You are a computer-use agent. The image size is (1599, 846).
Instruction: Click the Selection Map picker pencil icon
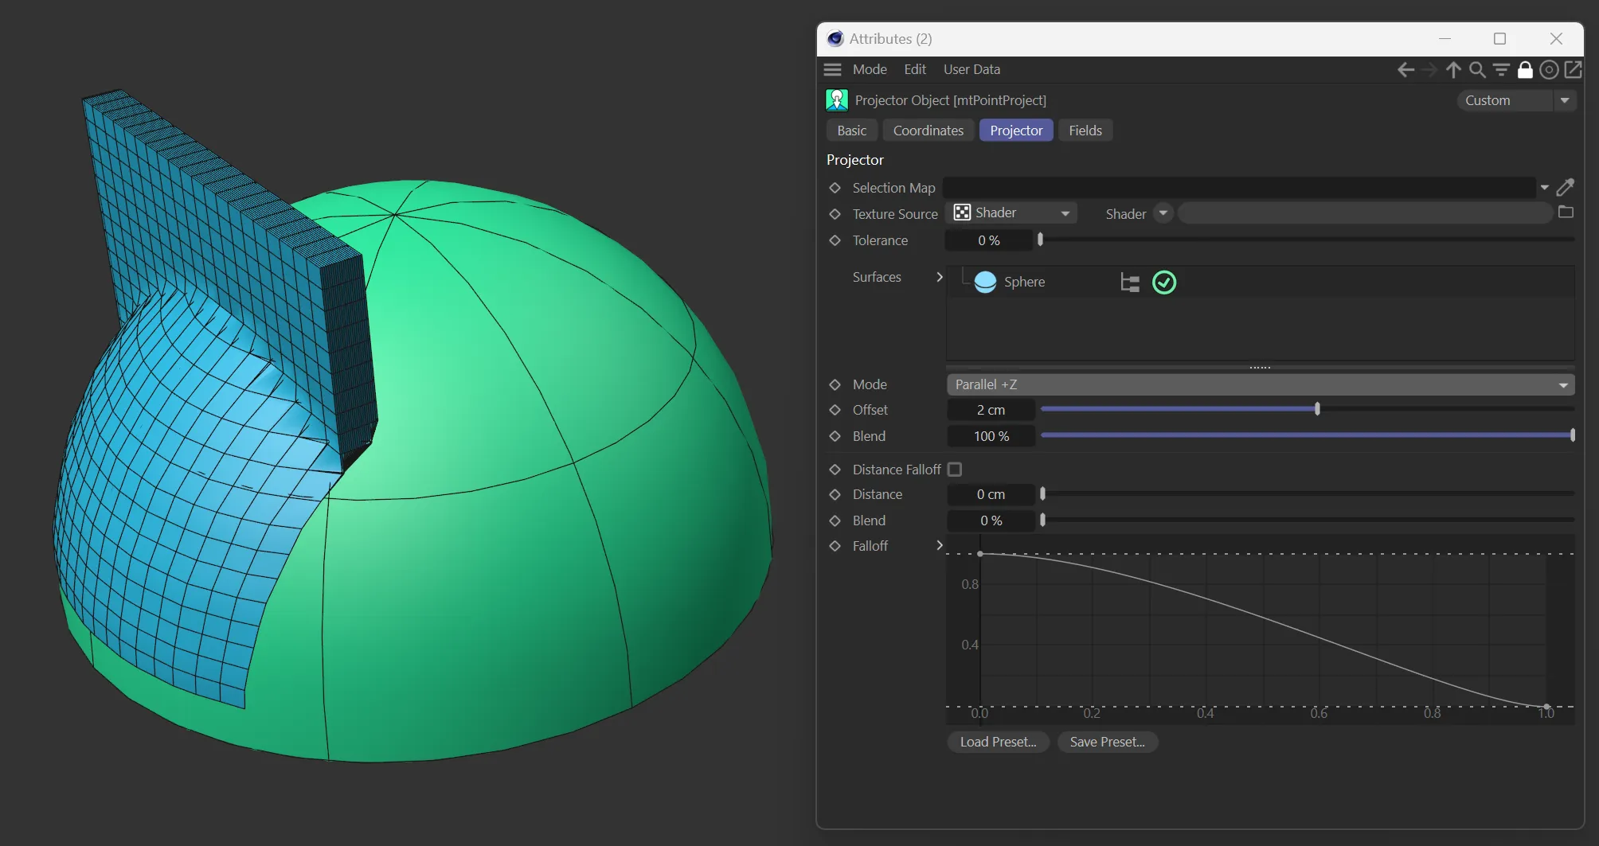coord(1565,188)
